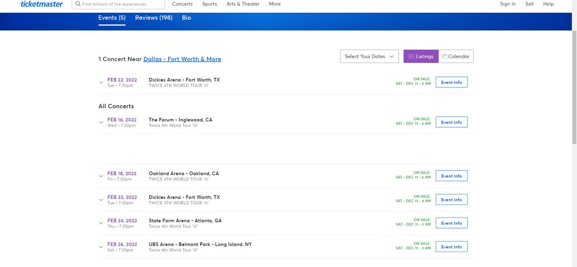Expand the UBS Arena Feb 26 event
Image resolution: width=577 pixels, height=267 pixels.
pos(101,247)
